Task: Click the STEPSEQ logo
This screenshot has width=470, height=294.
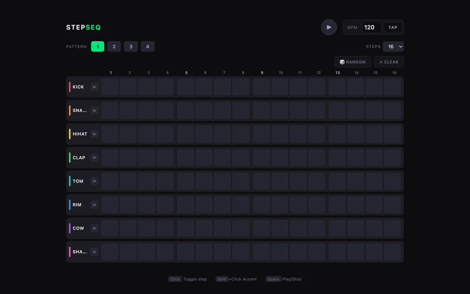Action: click(x=83, y=28)
